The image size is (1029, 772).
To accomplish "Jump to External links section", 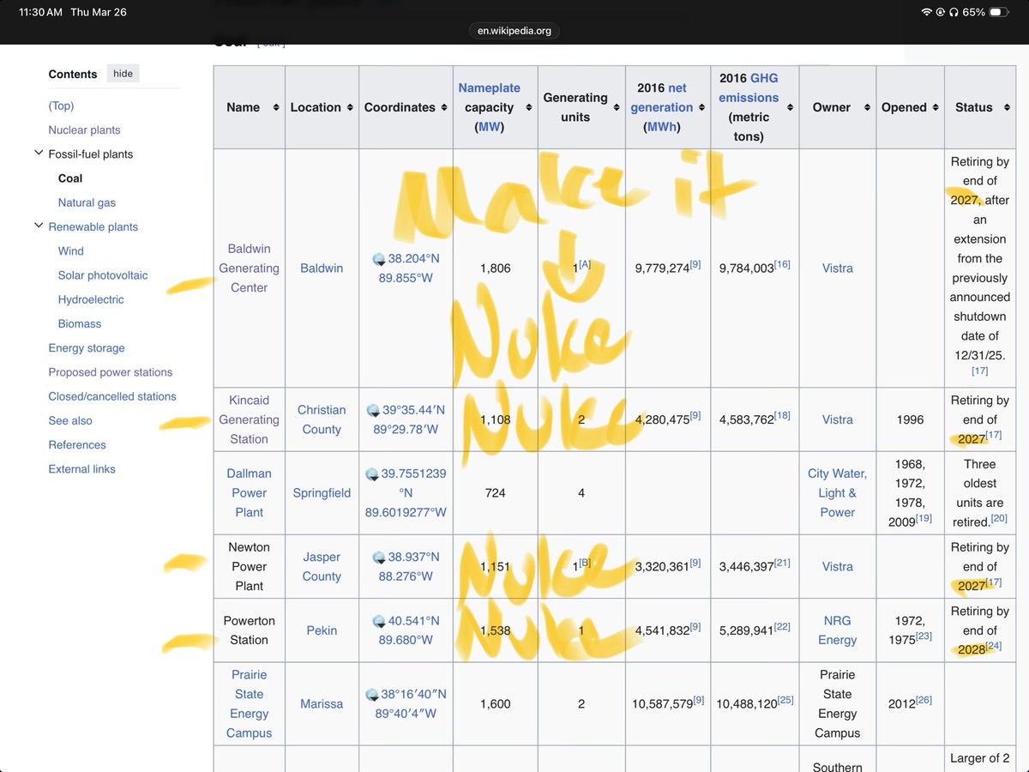I will pyautogui.click(x=81, y=469).
